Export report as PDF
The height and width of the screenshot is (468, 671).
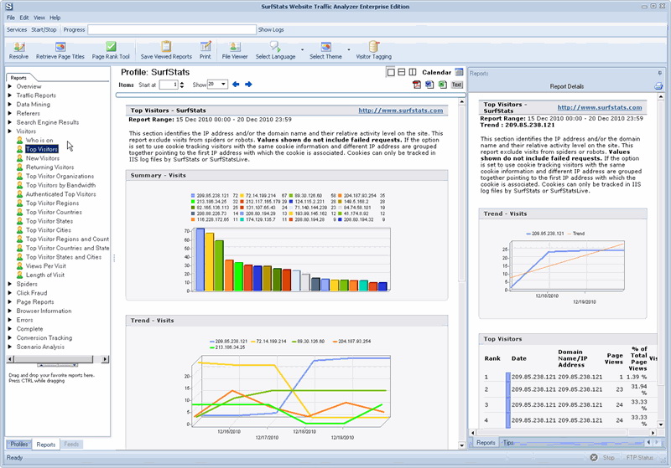[417, 85]
